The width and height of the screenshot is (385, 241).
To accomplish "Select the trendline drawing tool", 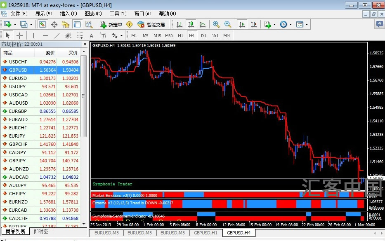I will click(x=57, y=35).
